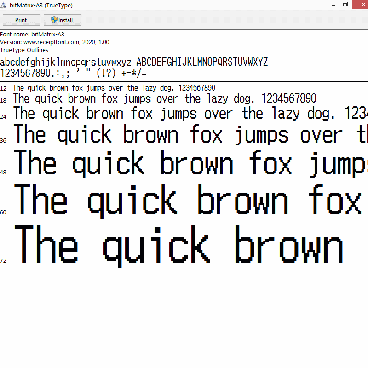Restore down the font viewer window
This screenshot has width=368, height=368.
[345, 5]
